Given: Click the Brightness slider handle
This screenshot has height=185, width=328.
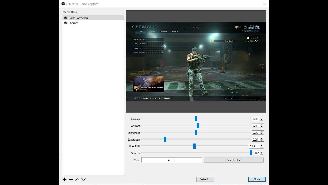Looking at the screenshot, I should [x=196, y=133].
